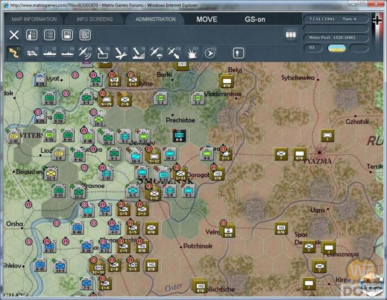The image size is (387, 300).
Task: Select the bomb unit mode icon (F6)
Action: (x=103, y=53)
